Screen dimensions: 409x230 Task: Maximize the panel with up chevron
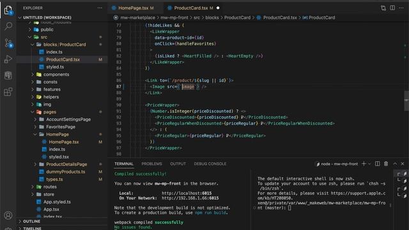[395, 164]
